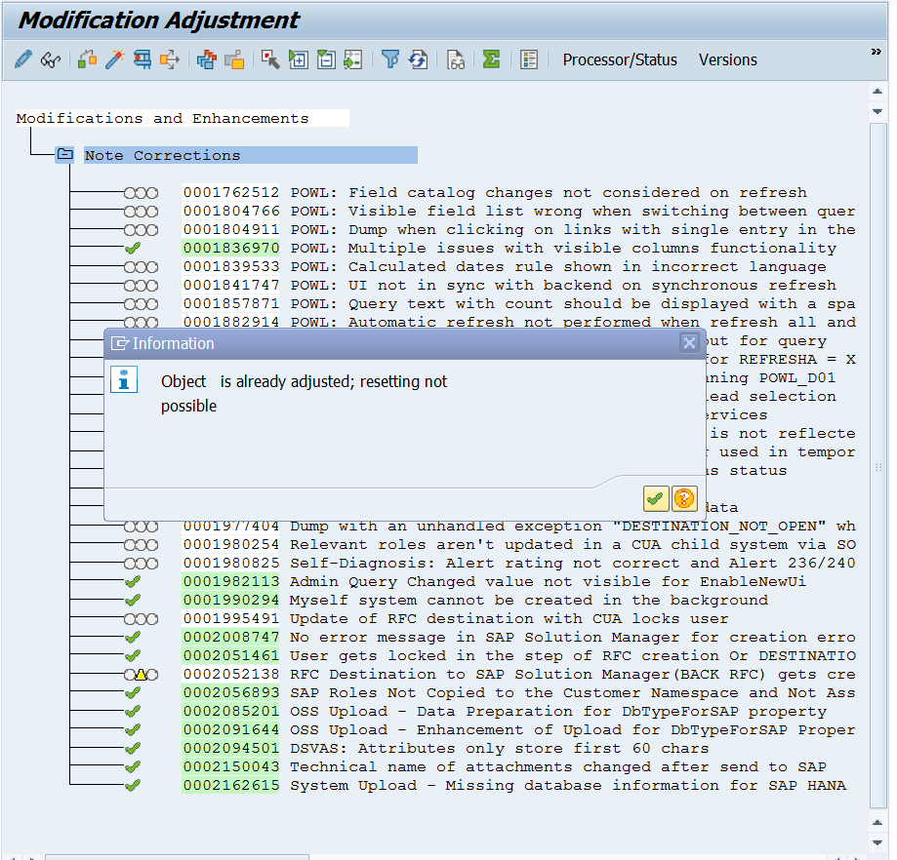Click warning status icon for note 0002052138
897x860 pixels.
141,675
